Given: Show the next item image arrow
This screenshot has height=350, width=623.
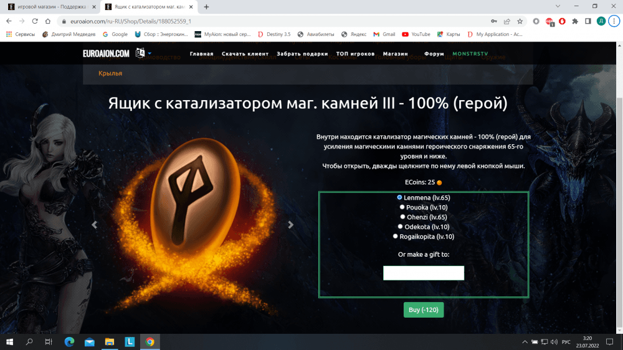Looking at the screenshot, I should [x=290, y=225].
